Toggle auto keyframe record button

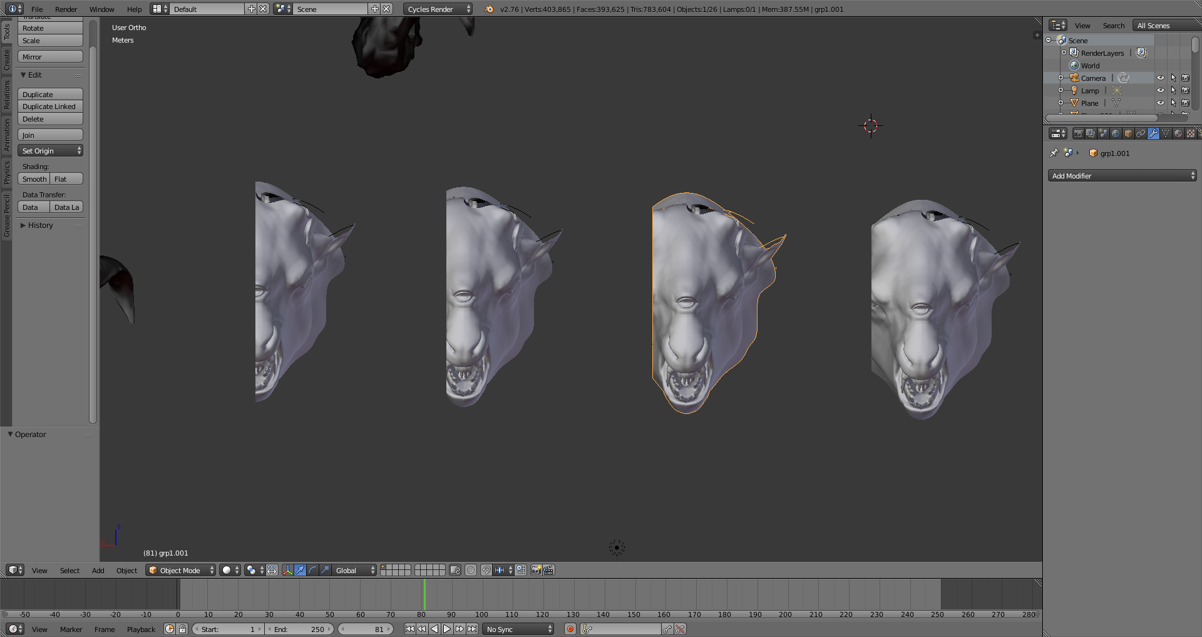tap(570, 629)
